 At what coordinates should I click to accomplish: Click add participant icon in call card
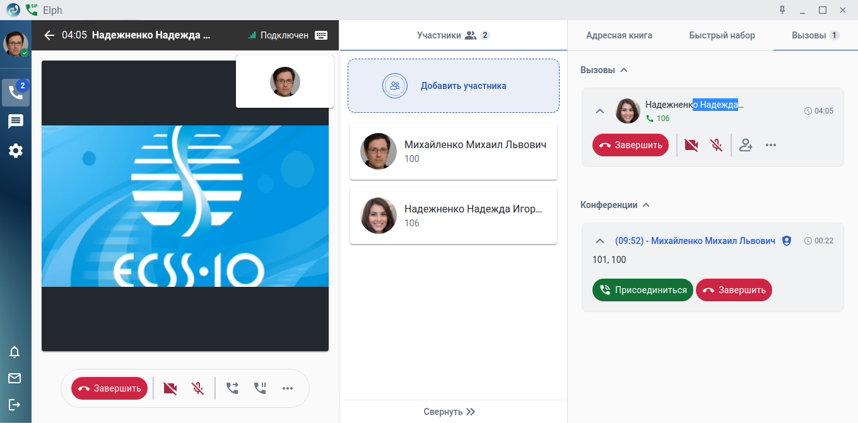[x=746, y=145]
